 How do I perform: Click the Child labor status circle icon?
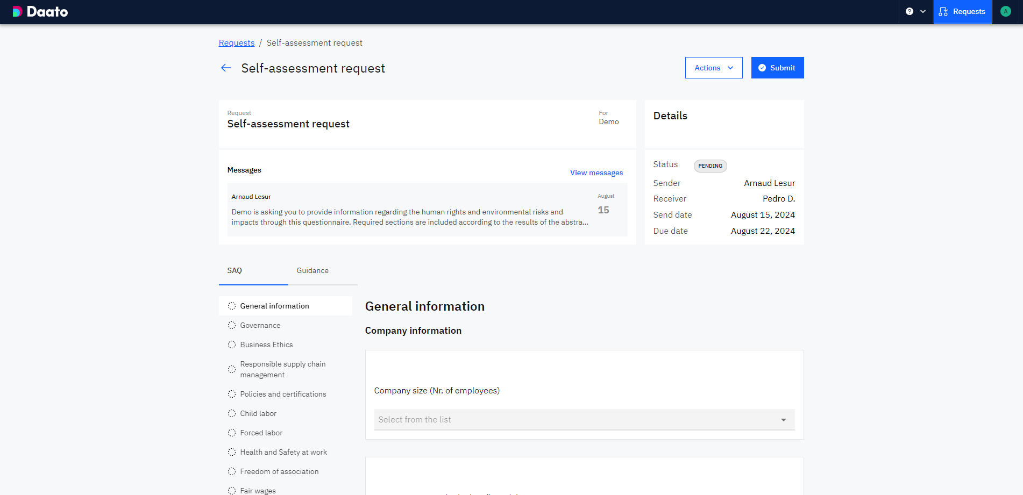click(x=232, y=413)
